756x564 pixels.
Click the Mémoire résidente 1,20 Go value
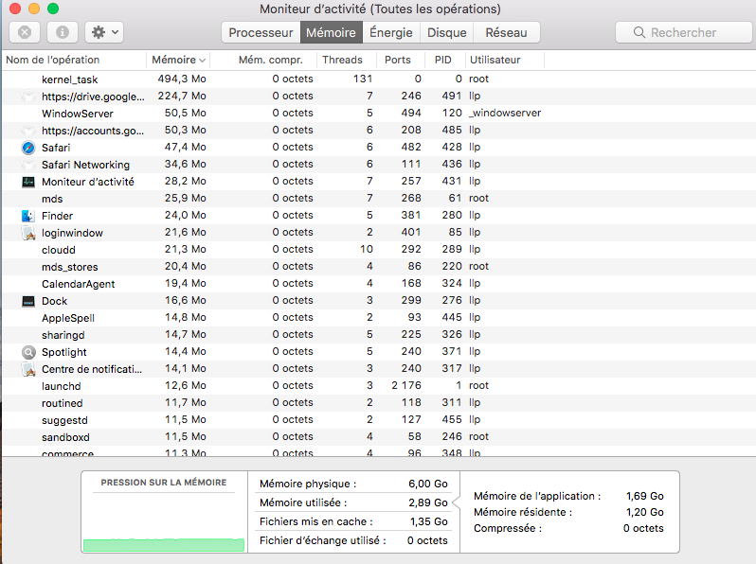coord(644,513)
